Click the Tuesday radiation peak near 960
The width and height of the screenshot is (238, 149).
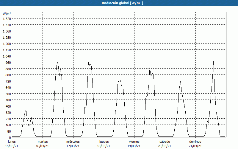pos(58,62)
